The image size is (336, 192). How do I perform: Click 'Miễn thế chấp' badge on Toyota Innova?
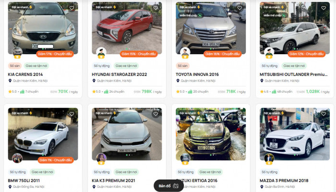tap(191, 15)
